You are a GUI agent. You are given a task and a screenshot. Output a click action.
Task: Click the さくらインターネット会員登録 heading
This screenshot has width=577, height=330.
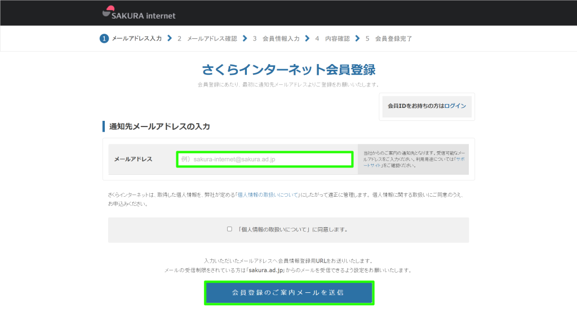click(288, 69)
